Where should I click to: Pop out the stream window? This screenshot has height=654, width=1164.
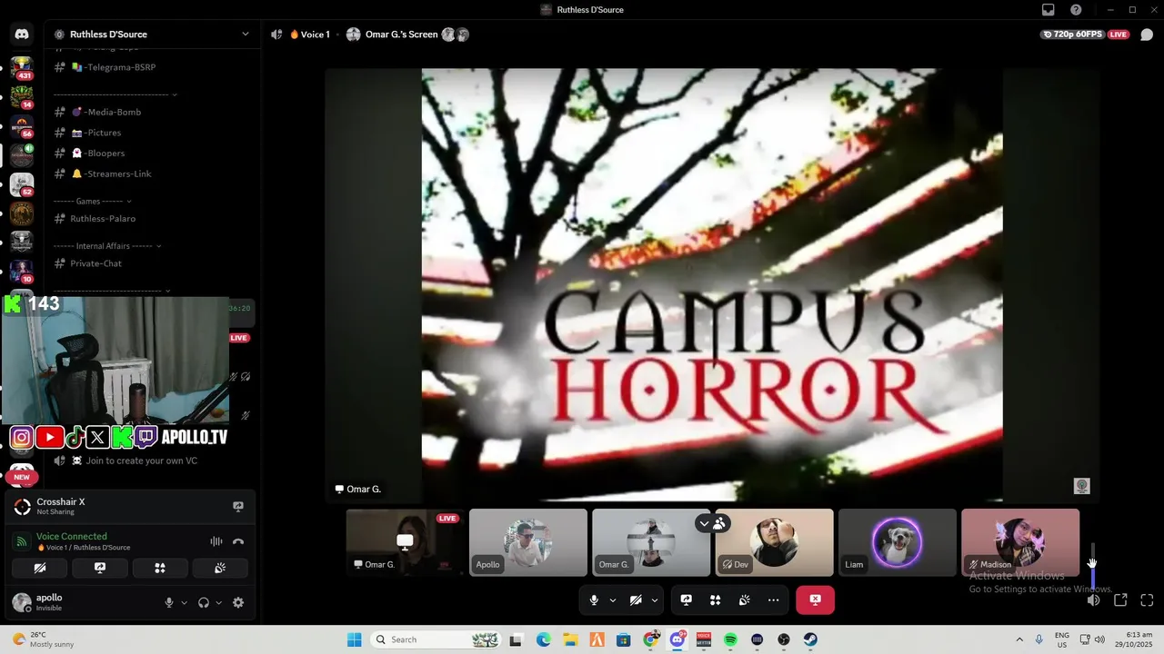point(1120,599)
